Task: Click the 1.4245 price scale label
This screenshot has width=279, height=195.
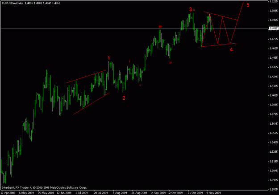Action: [x=274, y=77]
